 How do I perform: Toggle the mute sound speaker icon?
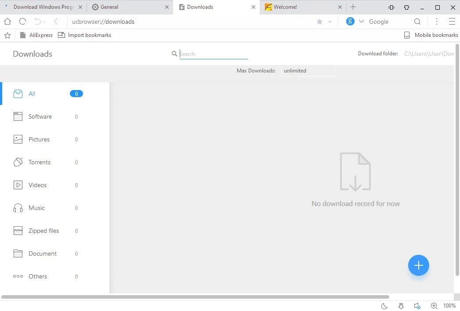coord(417,306)
